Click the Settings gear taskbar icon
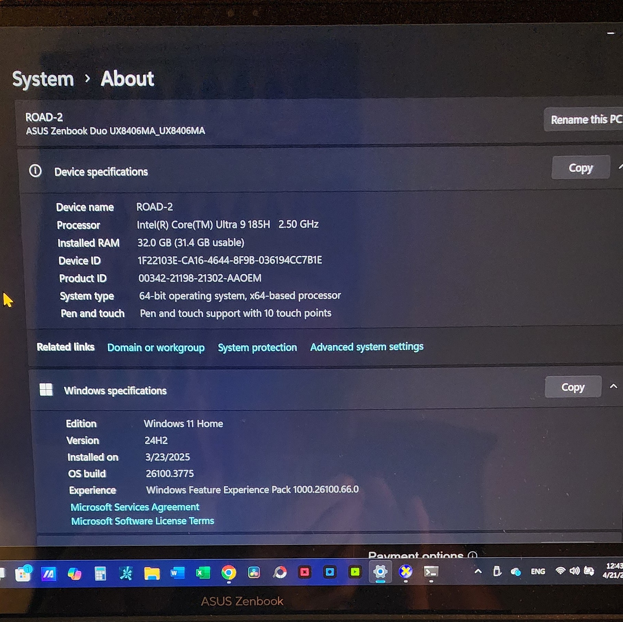Viewport: 623px width, 622px height. coord(380,572)
